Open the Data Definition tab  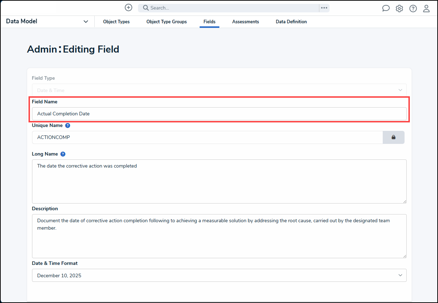tap(291, 22)
